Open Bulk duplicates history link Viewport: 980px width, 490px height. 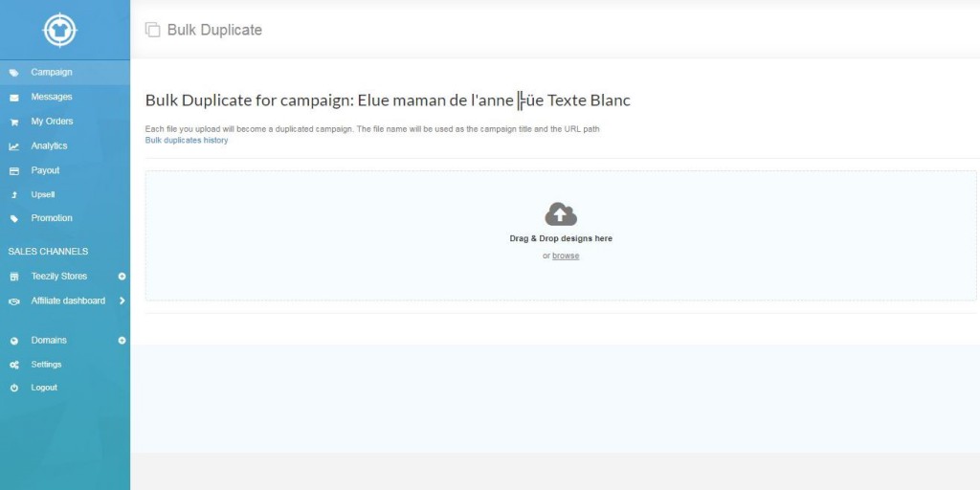(x=187, y=141)
